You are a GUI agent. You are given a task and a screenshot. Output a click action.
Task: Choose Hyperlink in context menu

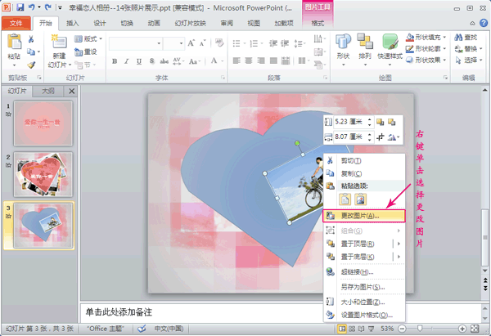coord(364,272)
